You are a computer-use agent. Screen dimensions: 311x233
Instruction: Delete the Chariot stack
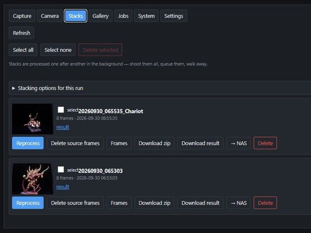click(x=266, y=143)
